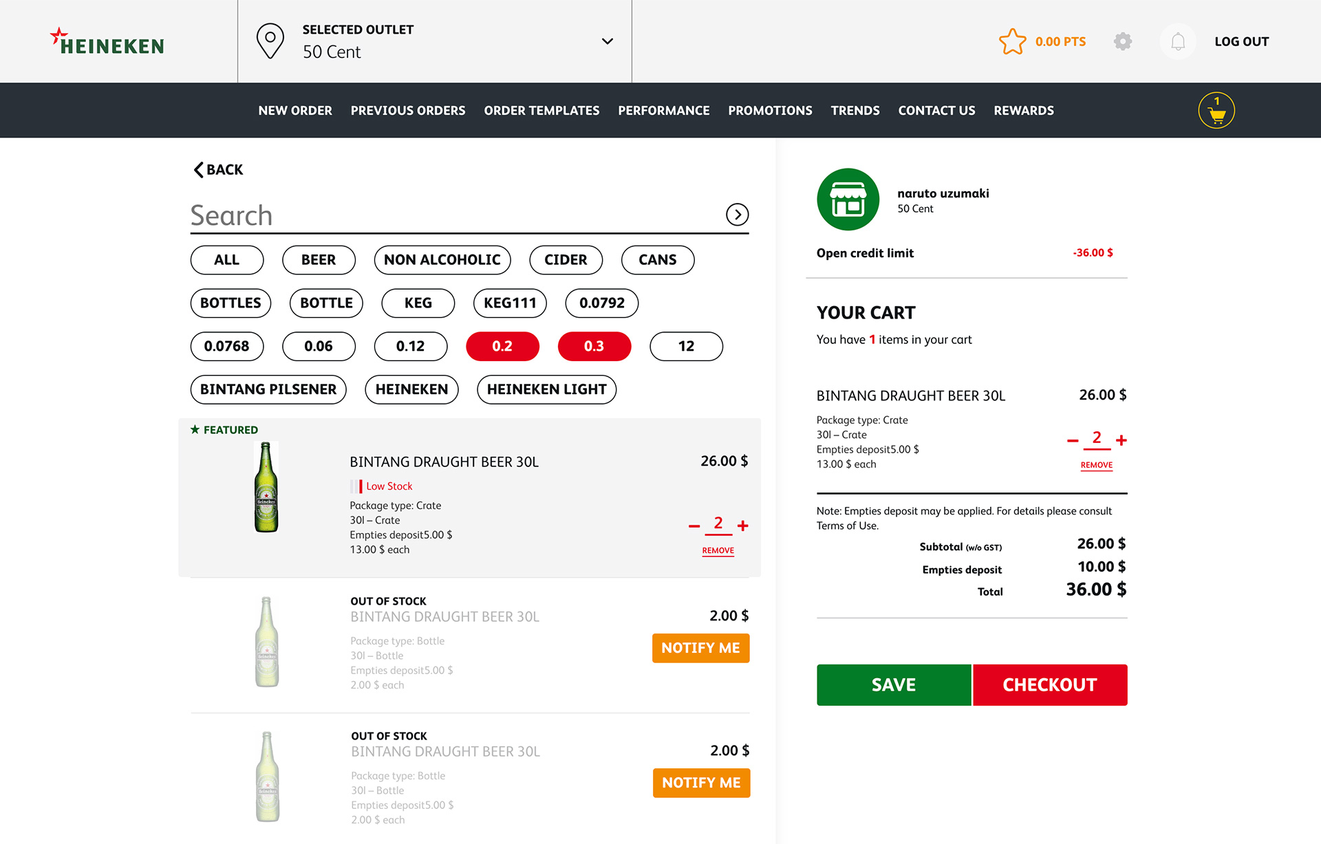Click first out-of-stock bottle thumbnail
Image resolution: width=1321 pixels, height=844 pixels.
point(267,642)
